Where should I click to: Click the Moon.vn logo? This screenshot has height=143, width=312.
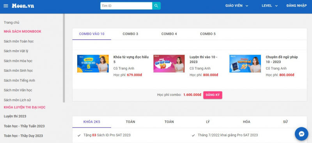click(23, 6)
